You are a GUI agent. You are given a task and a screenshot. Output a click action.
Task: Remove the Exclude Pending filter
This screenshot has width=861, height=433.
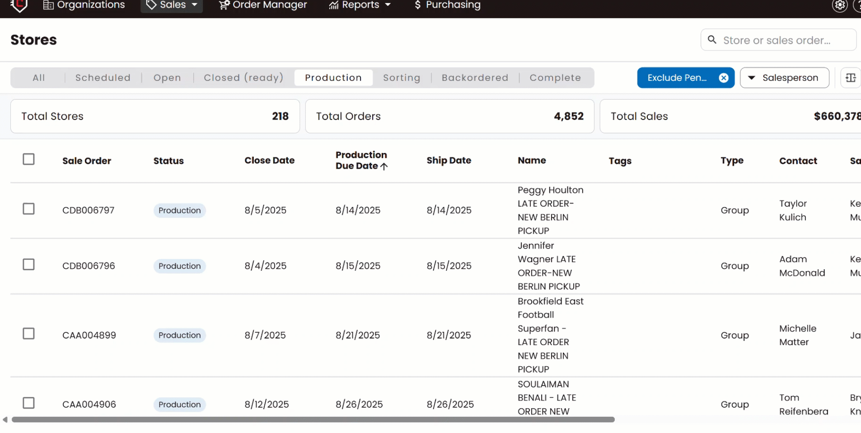click(724, 78)
